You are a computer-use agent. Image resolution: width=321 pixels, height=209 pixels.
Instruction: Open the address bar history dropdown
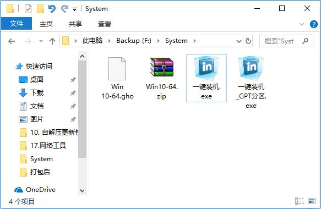click(239, 41)
